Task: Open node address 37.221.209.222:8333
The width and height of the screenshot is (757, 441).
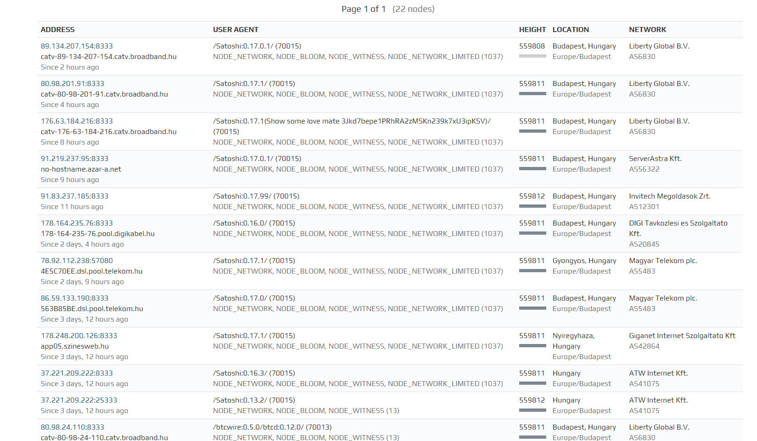Action: (77, 373)
